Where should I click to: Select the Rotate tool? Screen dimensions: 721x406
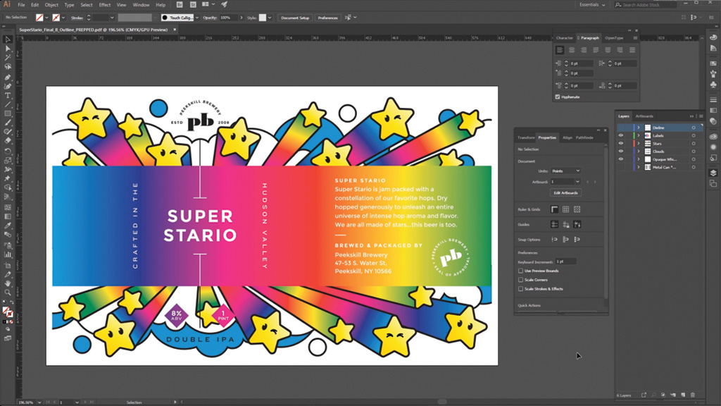click(x=8, y=151)
